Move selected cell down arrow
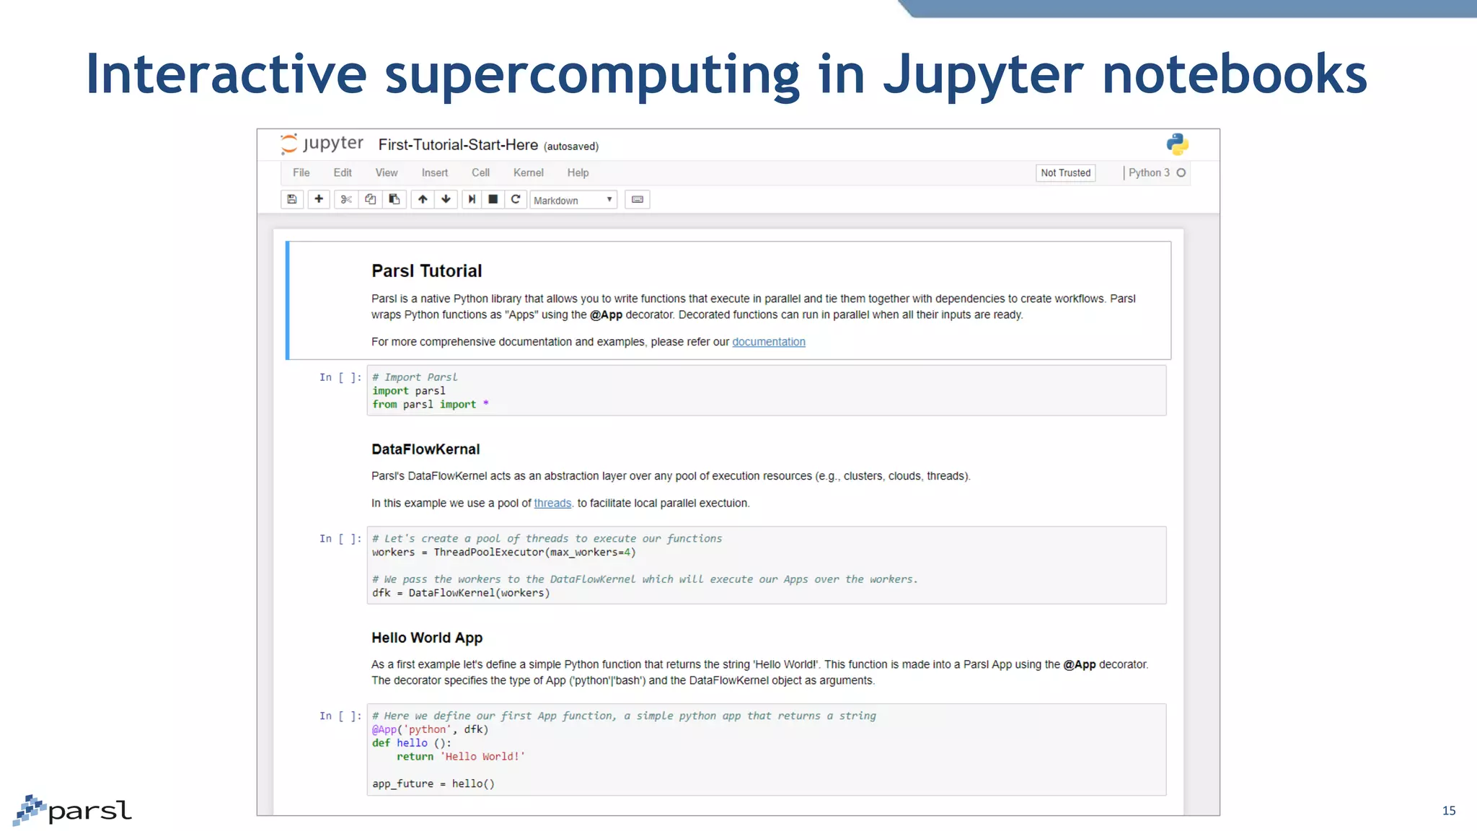Viewport: 1477px width, 831px height. coord(446,200)
